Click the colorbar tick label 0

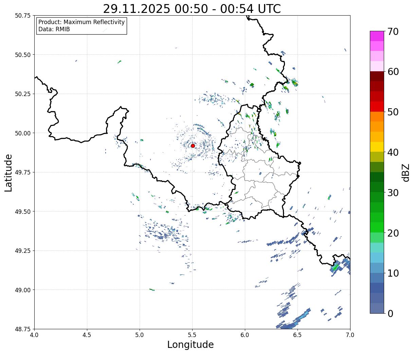390,313
